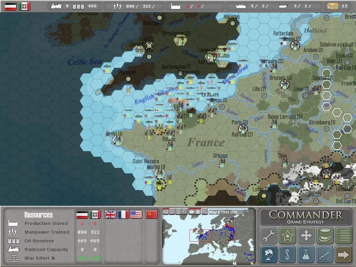Click the date May 8 1942 (50)
356x267 pixels.
click(223, 212)
